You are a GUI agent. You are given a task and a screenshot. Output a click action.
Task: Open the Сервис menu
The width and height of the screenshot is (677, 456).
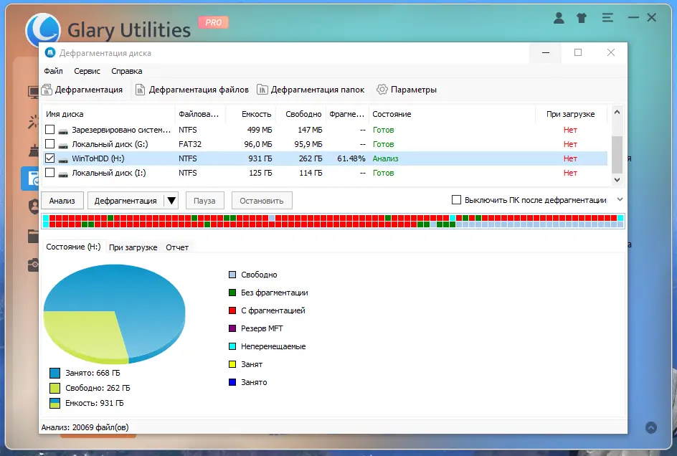pyautogui.click(x=87, y=71)
